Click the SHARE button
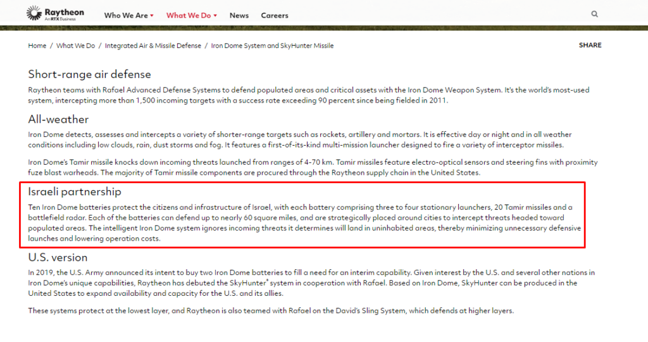Image resolution: width=648 pixels, height=342 pixels. (590, 45)
